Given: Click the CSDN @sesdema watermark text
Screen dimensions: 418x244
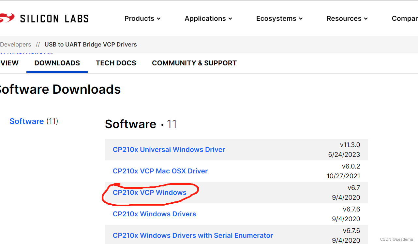Looking at the screenshot, I should tap(397, 239).
